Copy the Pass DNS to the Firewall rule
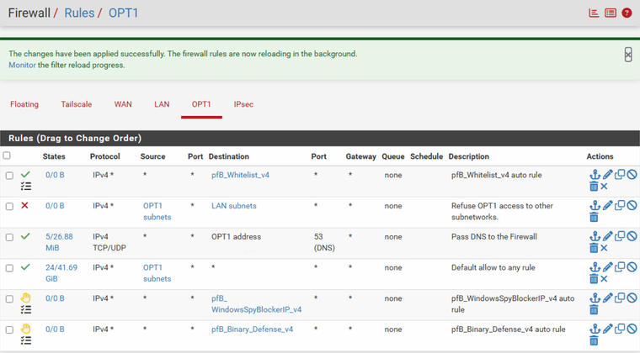The image size is (640, 353). pos(620,236)
